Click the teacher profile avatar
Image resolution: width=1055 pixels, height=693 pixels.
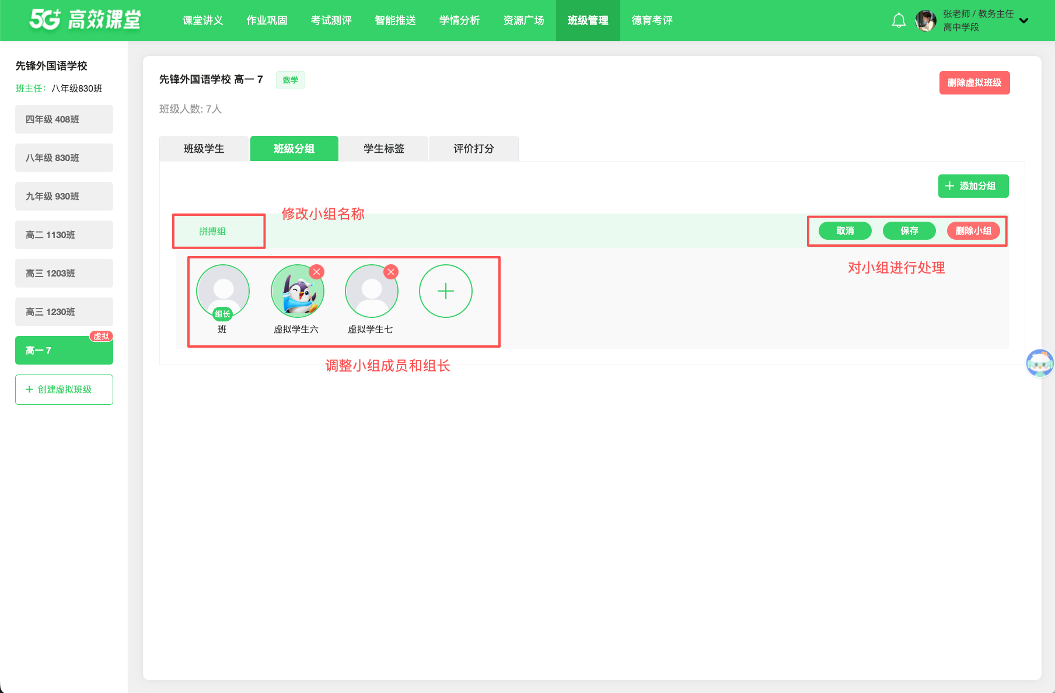point(925,20)
